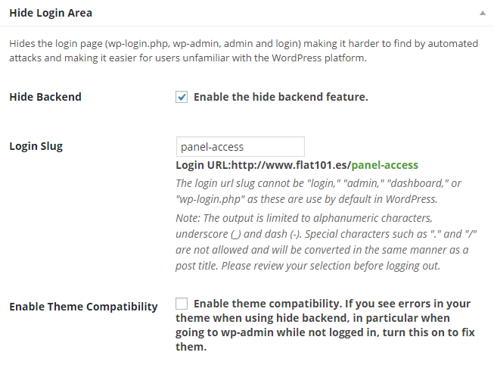This screenshot has height=368, width=494.
Task: Collapse the Hide Login Area panel arrow
Action: (481, 13)
